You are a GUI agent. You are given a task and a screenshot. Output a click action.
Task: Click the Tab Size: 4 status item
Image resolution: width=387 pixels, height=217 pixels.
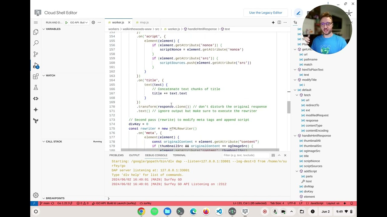point(277,203)
